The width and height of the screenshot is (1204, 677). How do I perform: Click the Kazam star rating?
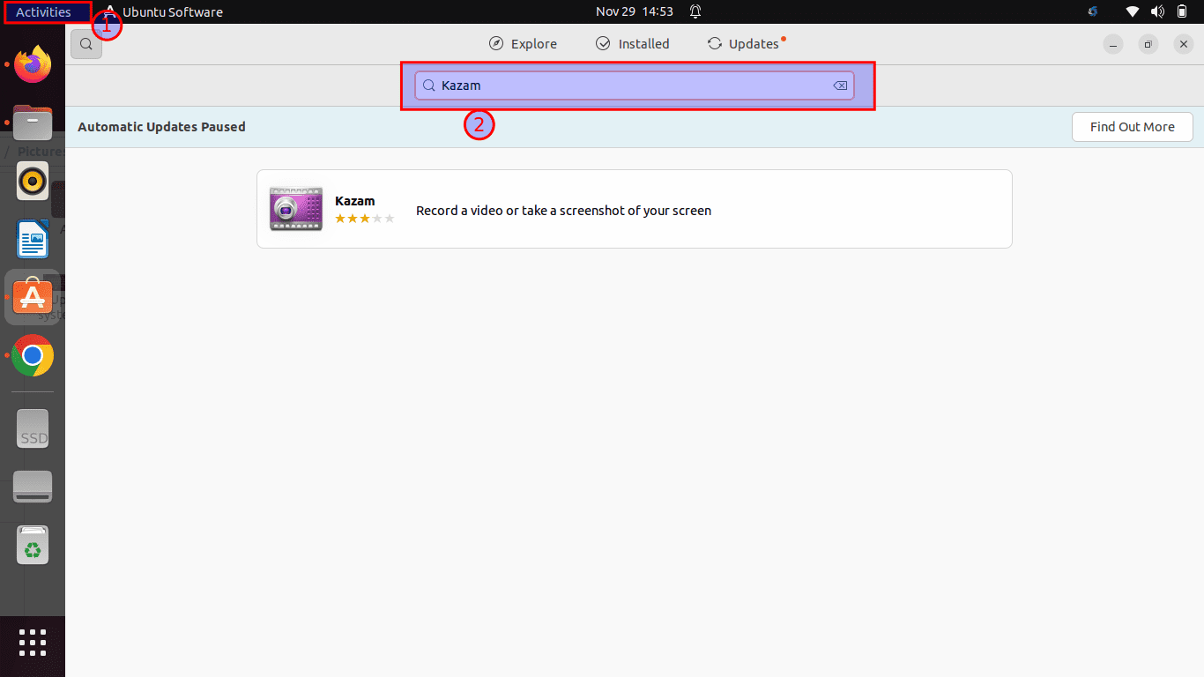coord(365,219)
